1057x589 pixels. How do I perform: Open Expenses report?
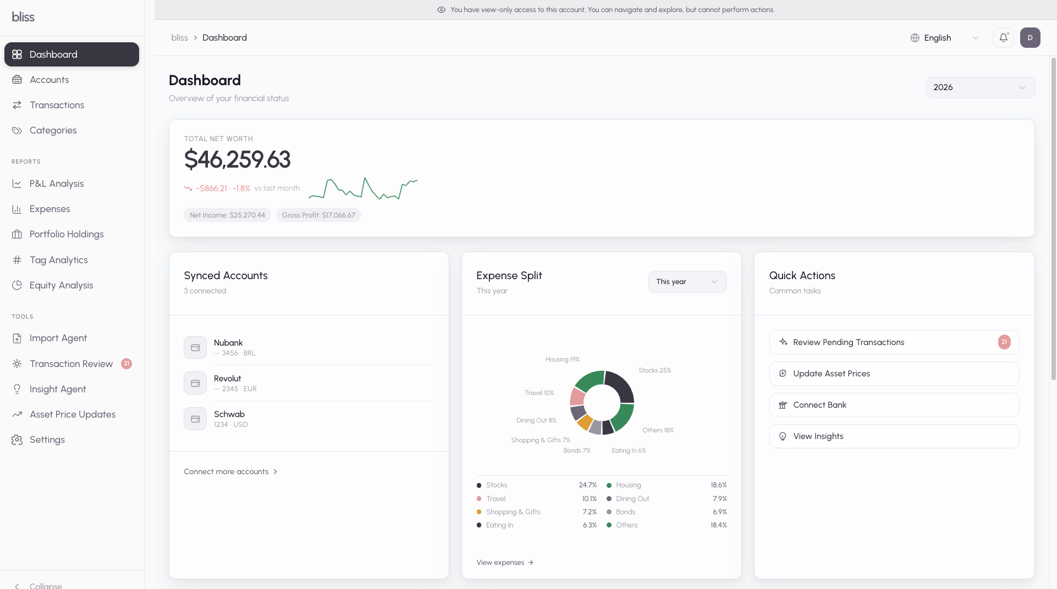[71, 209]
